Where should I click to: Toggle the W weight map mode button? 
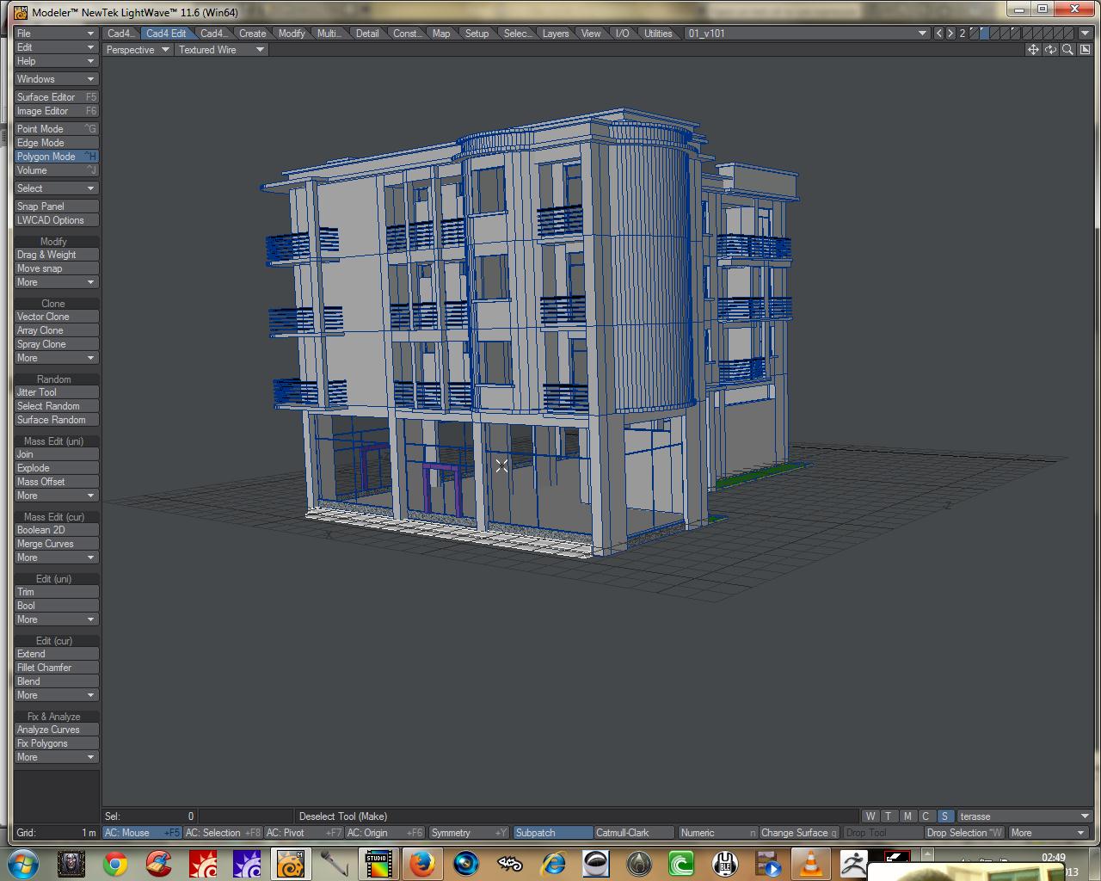[870, 816]
